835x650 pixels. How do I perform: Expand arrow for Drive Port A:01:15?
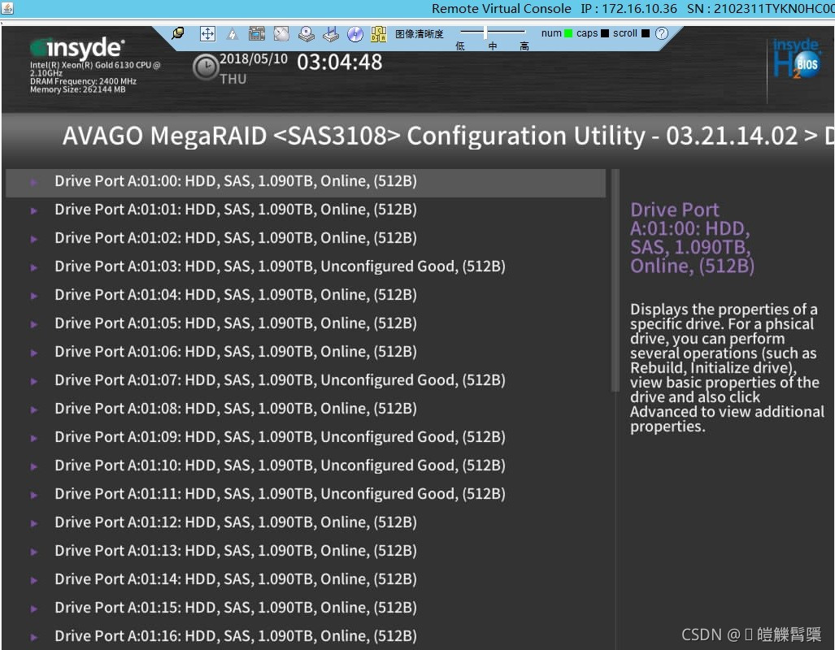pos(34,609)
